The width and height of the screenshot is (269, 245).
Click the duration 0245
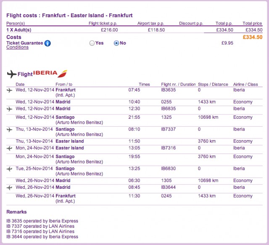coord(166,196)
